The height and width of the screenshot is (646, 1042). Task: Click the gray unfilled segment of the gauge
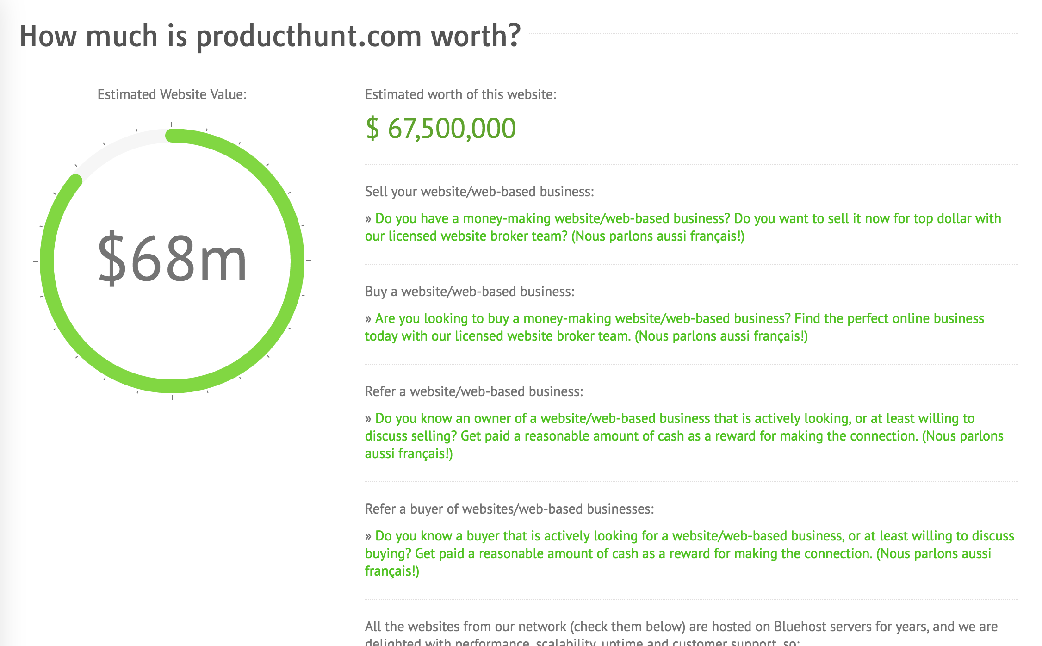tap(118, 147)
